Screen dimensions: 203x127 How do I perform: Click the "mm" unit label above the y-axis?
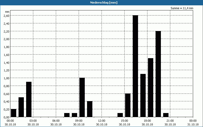(7, 12)
